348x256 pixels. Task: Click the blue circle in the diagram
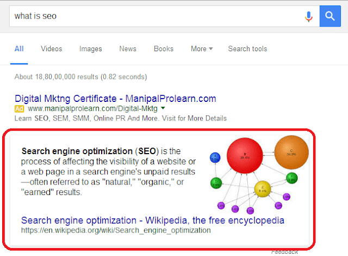pos(215,158)
